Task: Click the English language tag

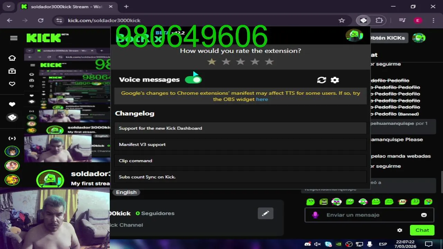Action: 126,192
